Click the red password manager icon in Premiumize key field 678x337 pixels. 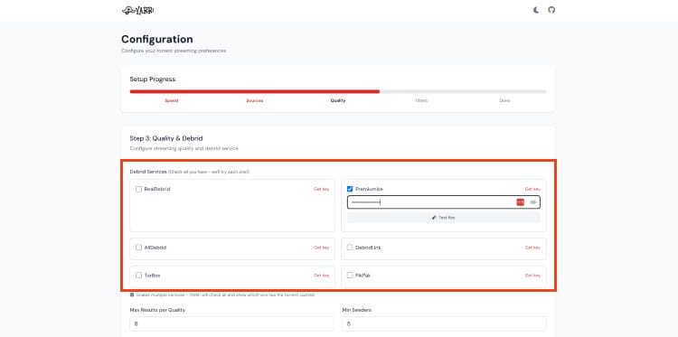(520, 202)
